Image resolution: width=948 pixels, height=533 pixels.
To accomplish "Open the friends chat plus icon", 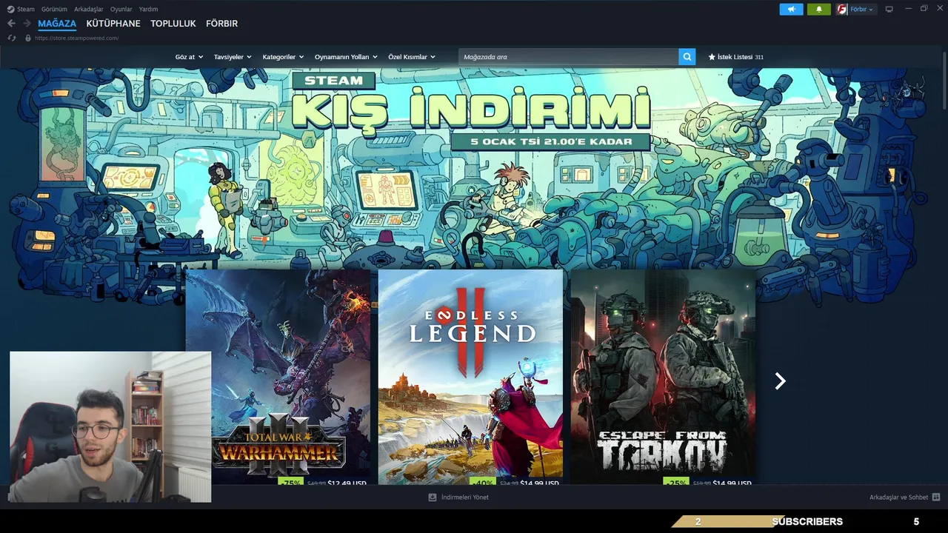I will [936, 497].
